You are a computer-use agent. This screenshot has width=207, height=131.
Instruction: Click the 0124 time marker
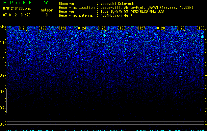82,28
